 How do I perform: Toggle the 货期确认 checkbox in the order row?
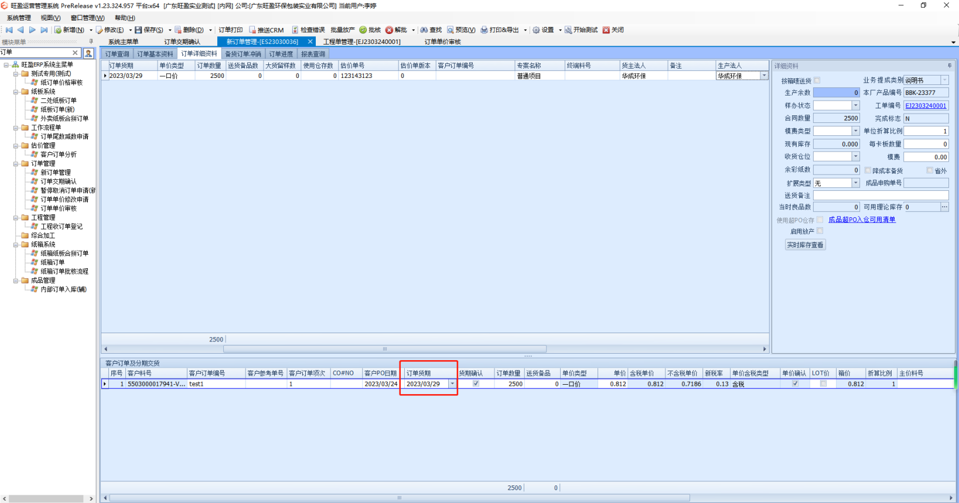476,384
